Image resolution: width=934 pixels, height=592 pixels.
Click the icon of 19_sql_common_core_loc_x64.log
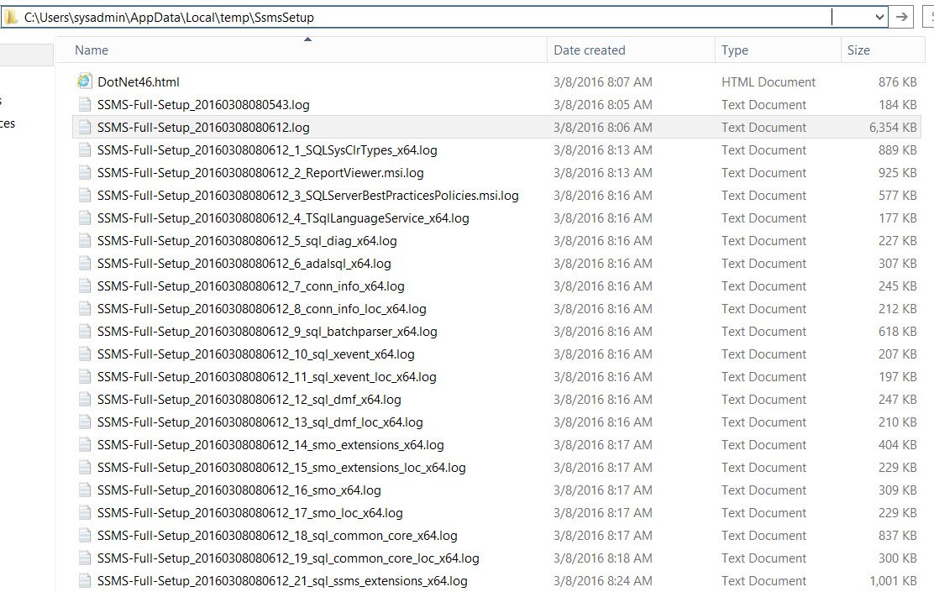pos(85,558)
